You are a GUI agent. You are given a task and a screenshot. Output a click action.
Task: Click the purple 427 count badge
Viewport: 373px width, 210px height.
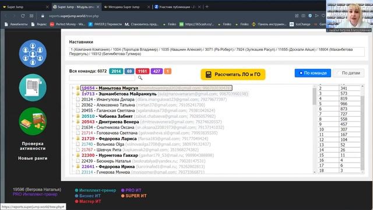pyautogui.click(x=157, y=71)
